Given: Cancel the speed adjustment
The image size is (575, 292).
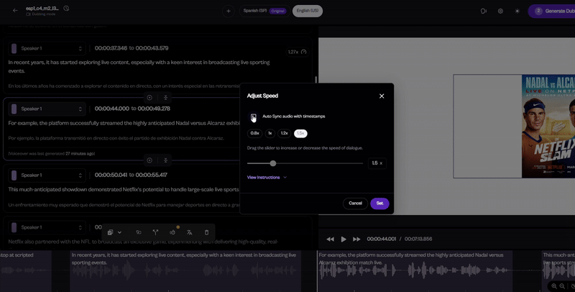Looking at the screenshot, I should 355,204.
